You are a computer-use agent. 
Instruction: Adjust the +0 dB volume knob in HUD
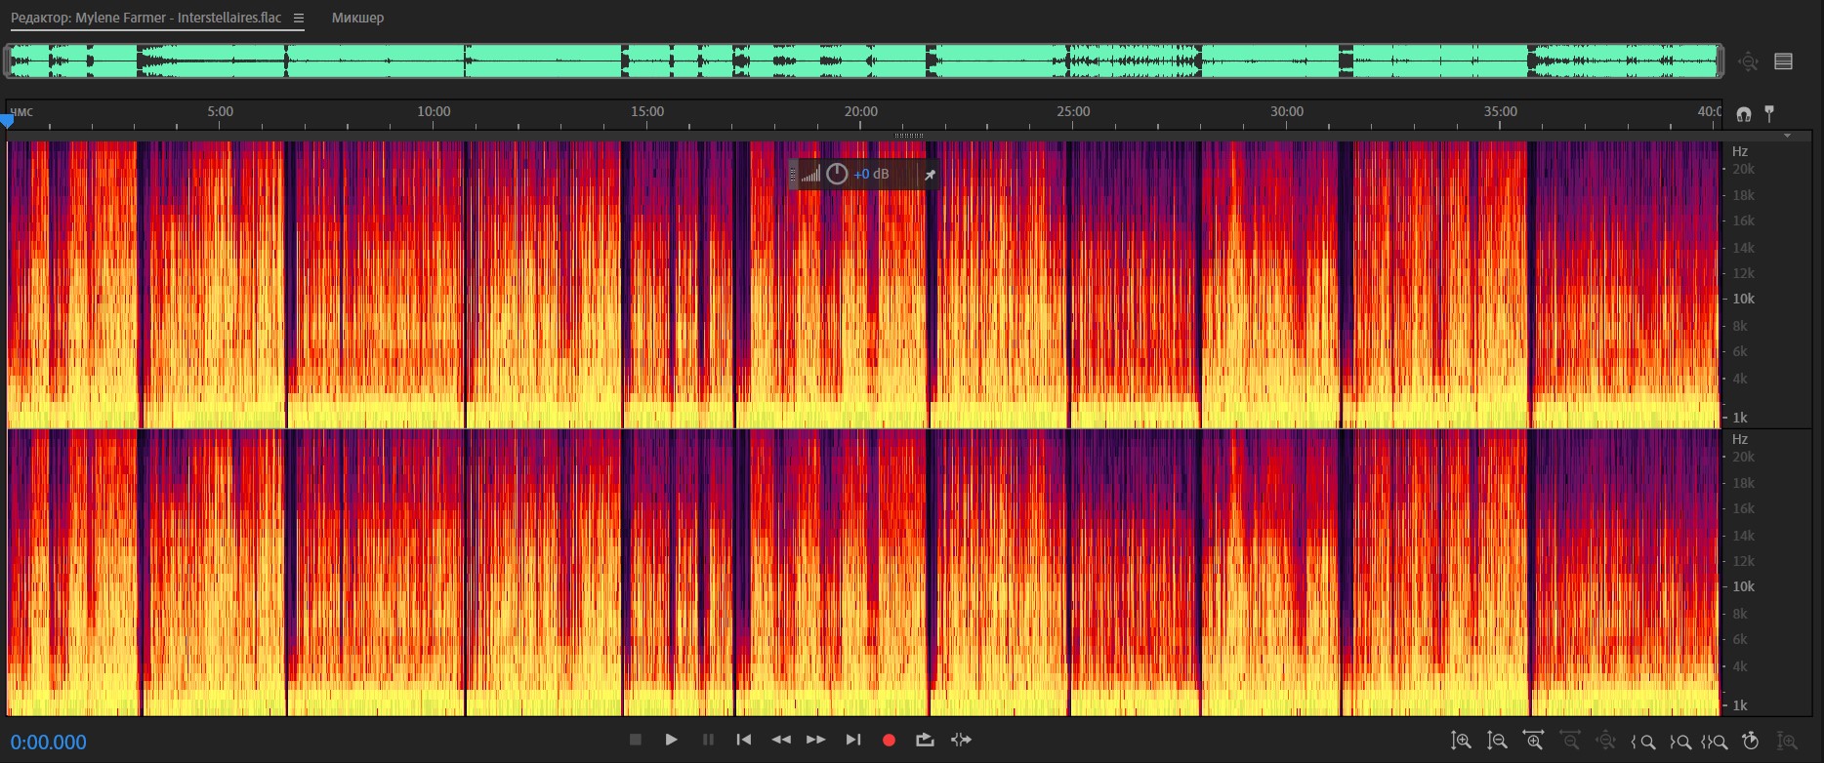pos(837,175)
